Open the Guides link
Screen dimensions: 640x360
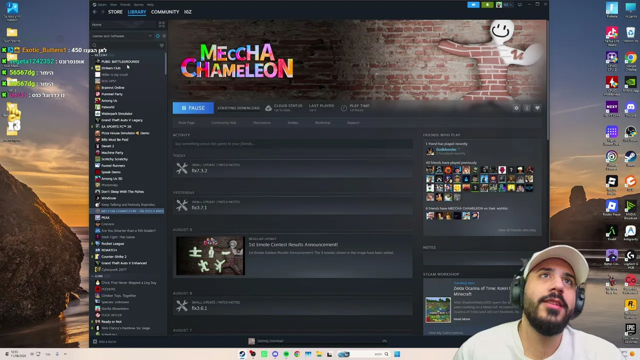coord(293,122)
